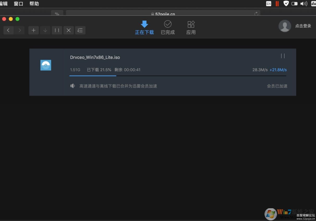Screen dimensions: 316x221
Task: Expand the battery status in the menu bar
Action: coord(295,3)
